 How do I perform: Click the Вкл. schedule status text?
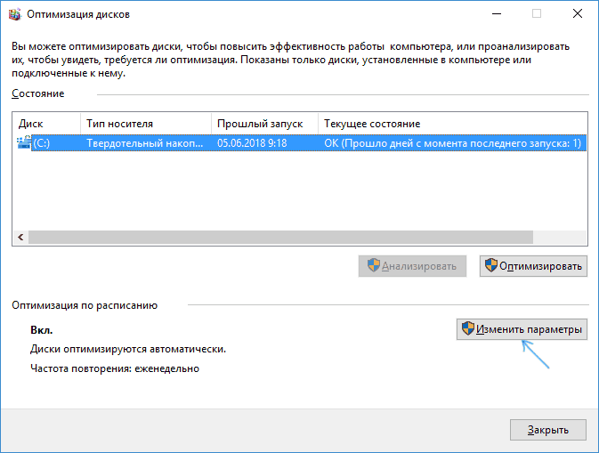coord(41,330)
